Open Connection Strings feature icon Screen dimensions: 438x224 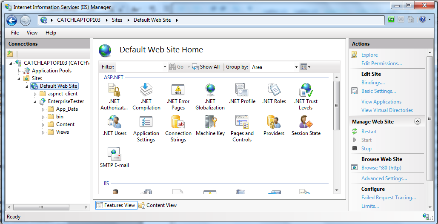click(x=178, y=122)
